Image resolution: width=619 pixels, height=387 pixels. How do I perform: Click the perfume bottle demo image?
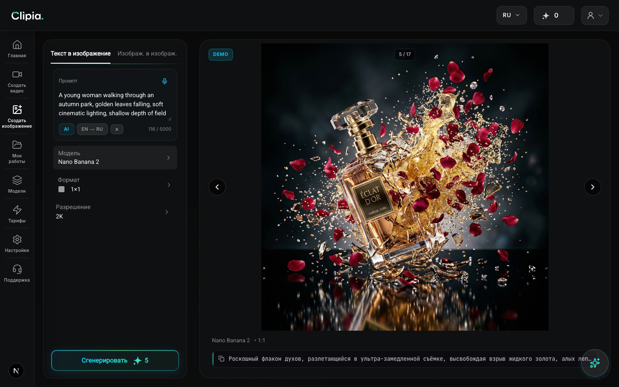click(x=405, y=187)
